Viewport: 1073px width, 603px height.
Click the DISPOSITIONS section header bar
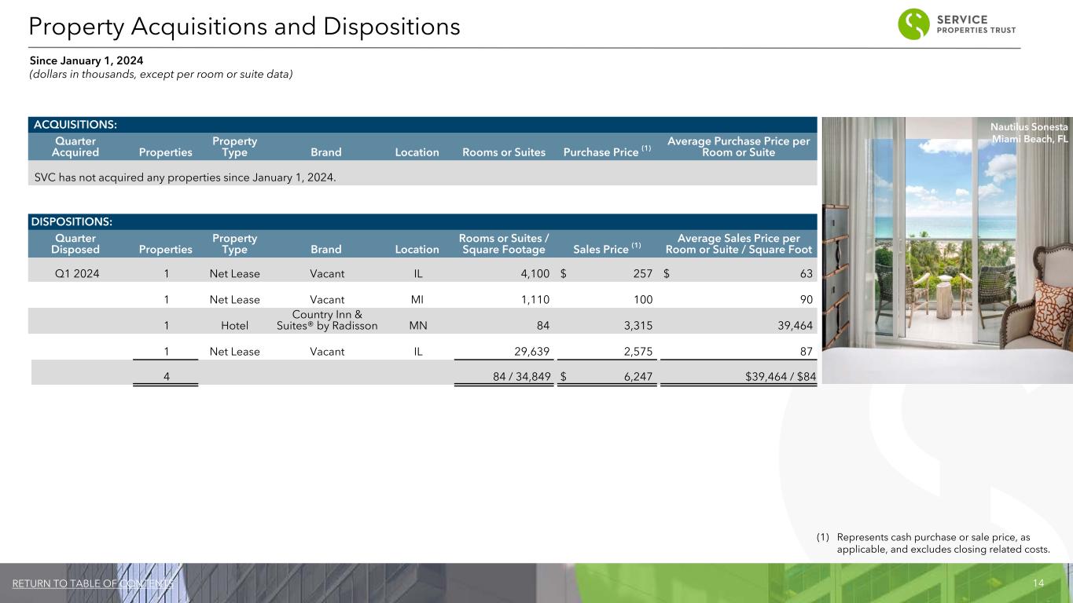coord(423,221)
